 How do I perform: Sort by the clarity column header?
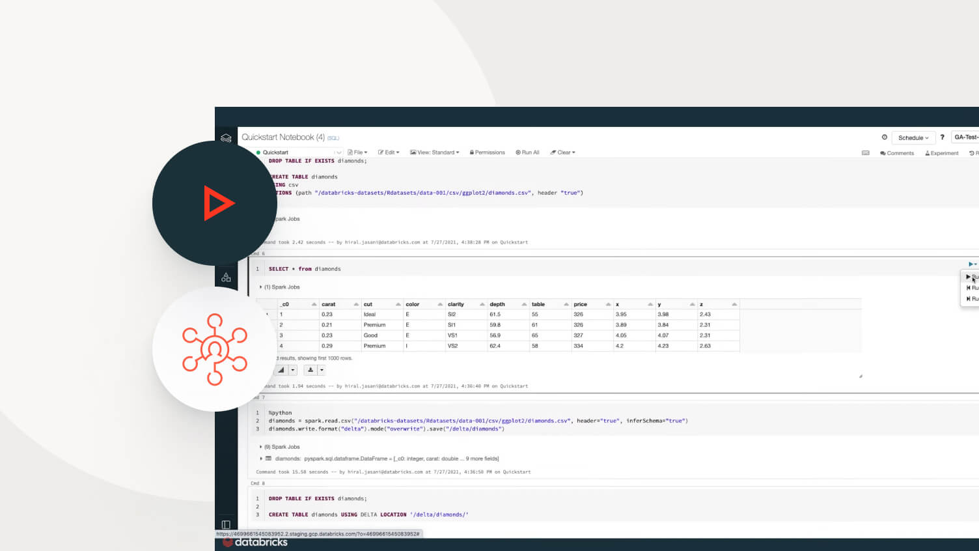tap(466, 304)
